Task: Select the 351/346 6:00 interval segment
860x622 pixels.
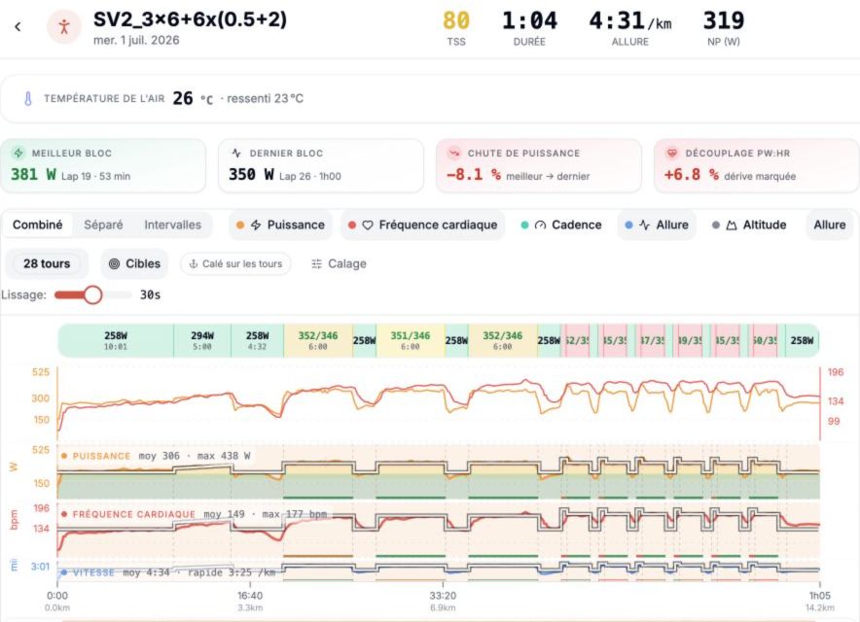Action: [411, 340]
